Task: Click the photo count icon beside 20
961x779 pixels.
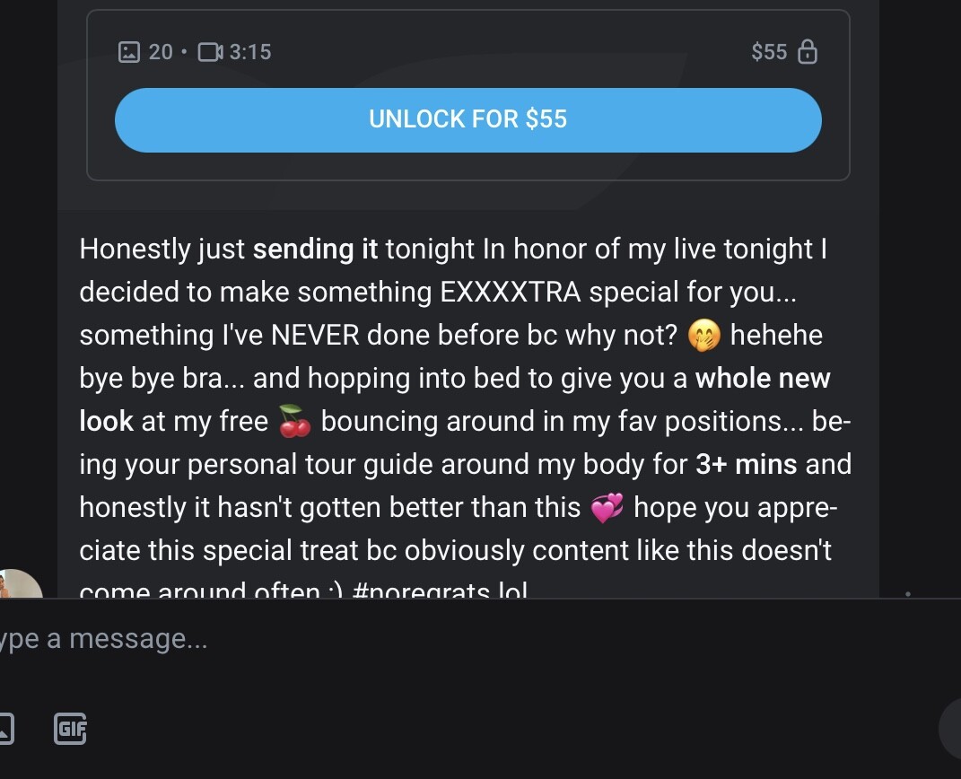Action: (x=129, y=52)
